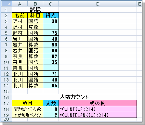Image resolution: width=145 pixels, height=125 pixels.
Task: Select column A header
Action: tap(20, 4)
